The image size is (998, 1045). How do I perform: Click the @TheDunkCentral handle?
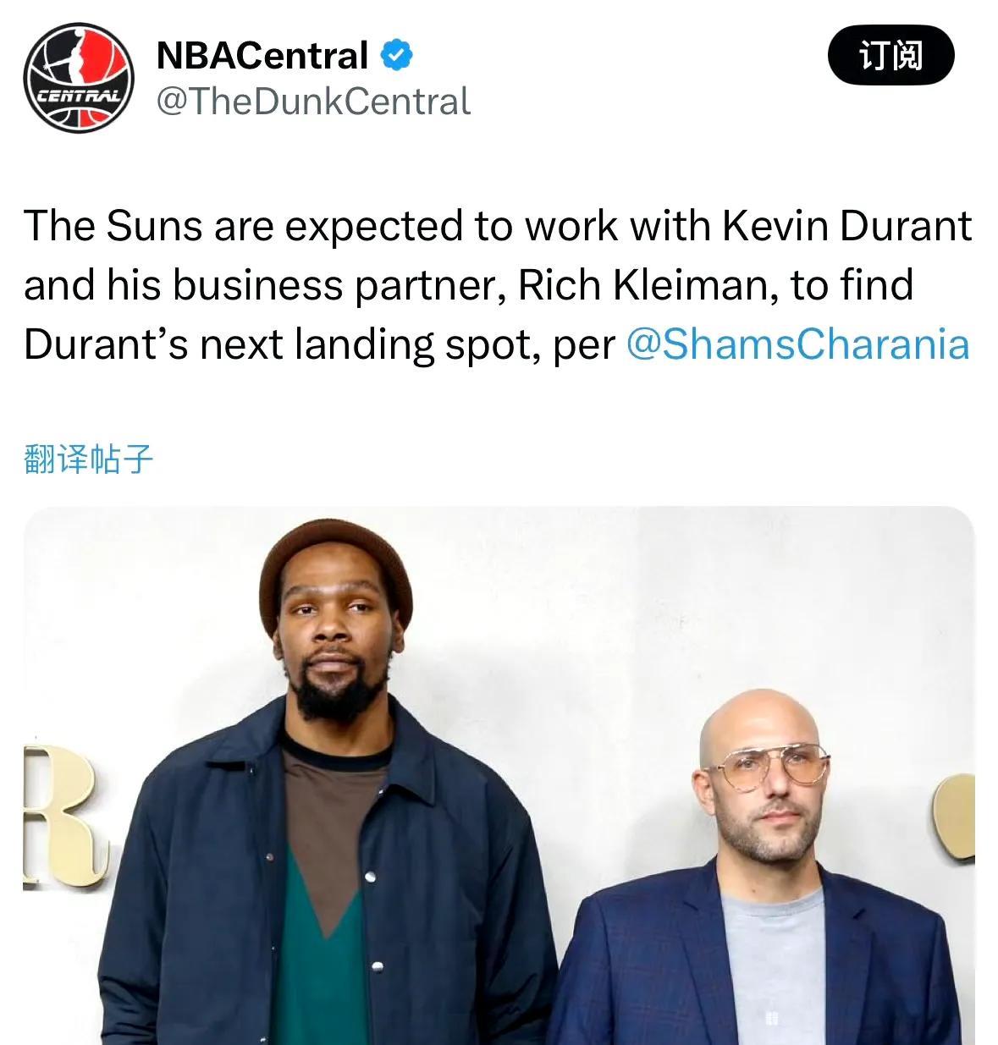(x=313, y=102)
